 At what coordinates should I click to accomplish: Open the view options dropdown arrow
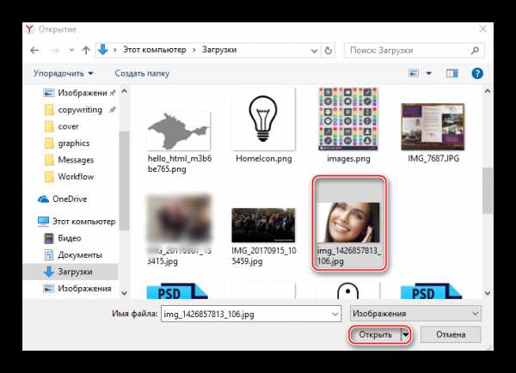pos(429,73)
